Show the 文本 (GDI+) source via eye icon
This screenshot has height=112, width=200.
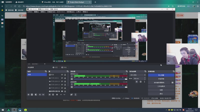coord(62,78)
